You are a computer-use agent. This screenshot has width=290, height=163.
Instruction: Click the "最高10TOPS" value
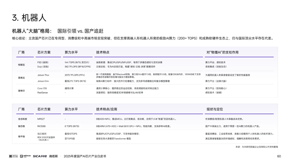pos(71,134)
